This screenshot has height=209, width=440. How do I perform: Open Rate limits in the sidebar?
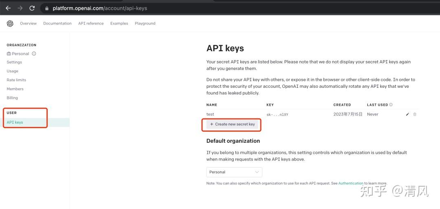click(x=16, y=80)
